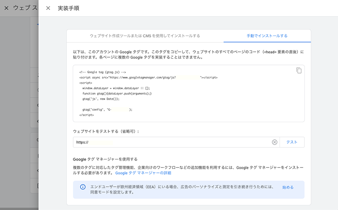Open Google タグ マネージャーの詳細 link
The image size is (338, 210).
[143, 173]
